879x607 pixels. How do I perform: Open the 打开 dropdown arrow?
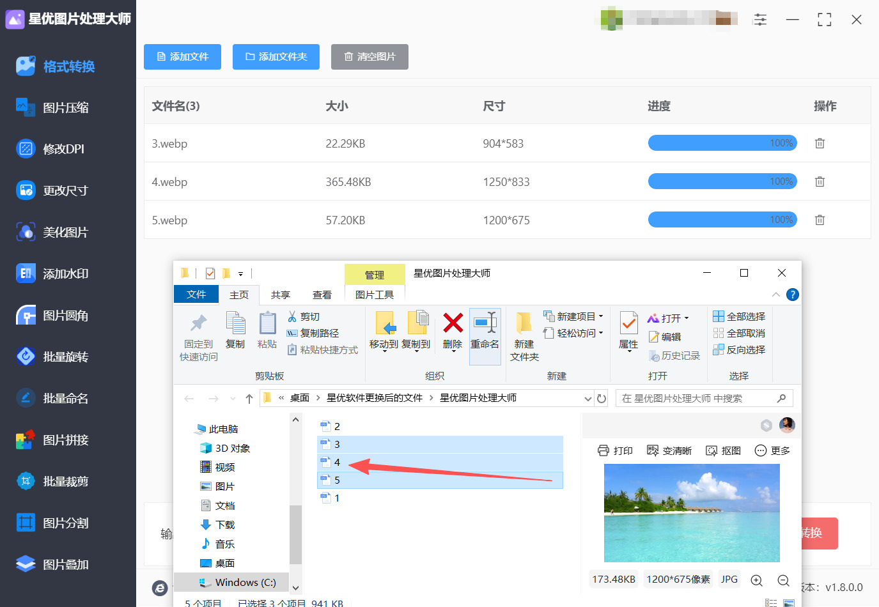point(687,318)
